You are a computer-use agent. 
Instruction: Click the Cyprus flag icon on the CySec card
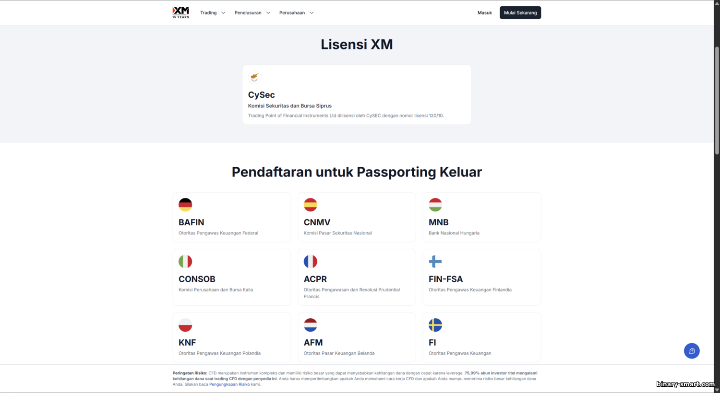(x=254, y=77)
